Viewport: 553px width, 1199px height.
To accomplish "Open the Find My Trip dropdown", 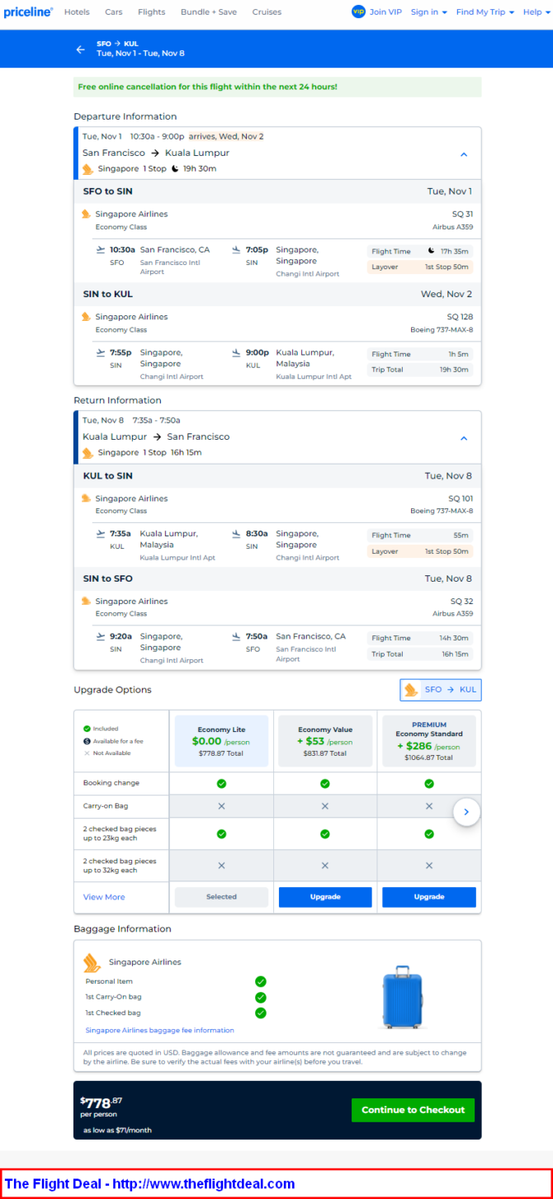I will [x=485, y=12].
